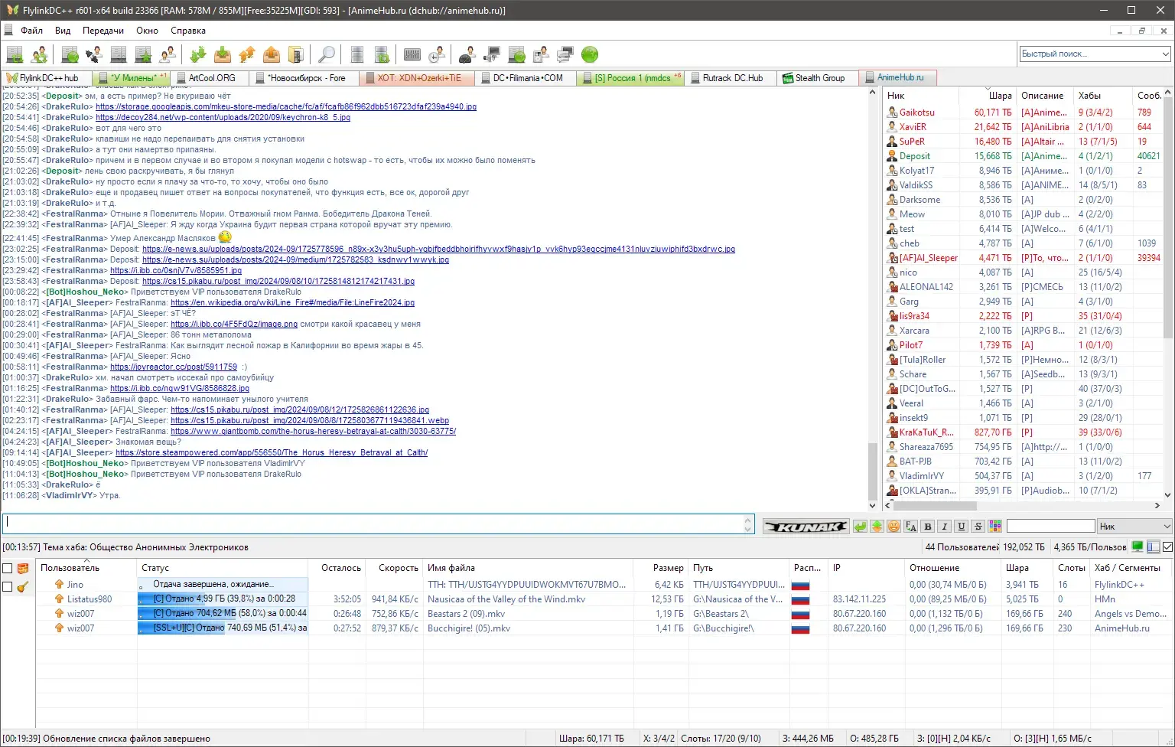This screenshot has width=1175, height=747.
Task: Toggle italic text formatting button
Action: point(944,526)
